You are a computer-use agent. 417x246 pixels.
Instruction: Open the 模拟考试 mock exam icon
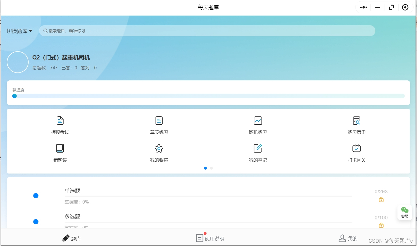[60, 121]
